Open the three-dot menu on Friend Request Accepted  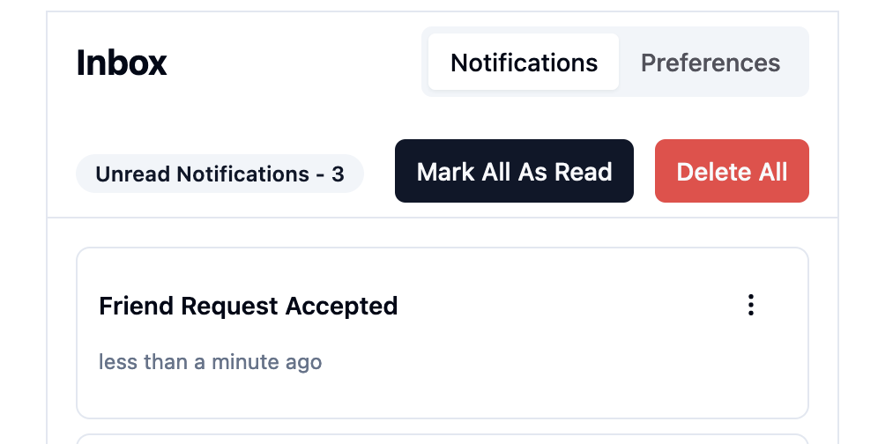(750, 305)
